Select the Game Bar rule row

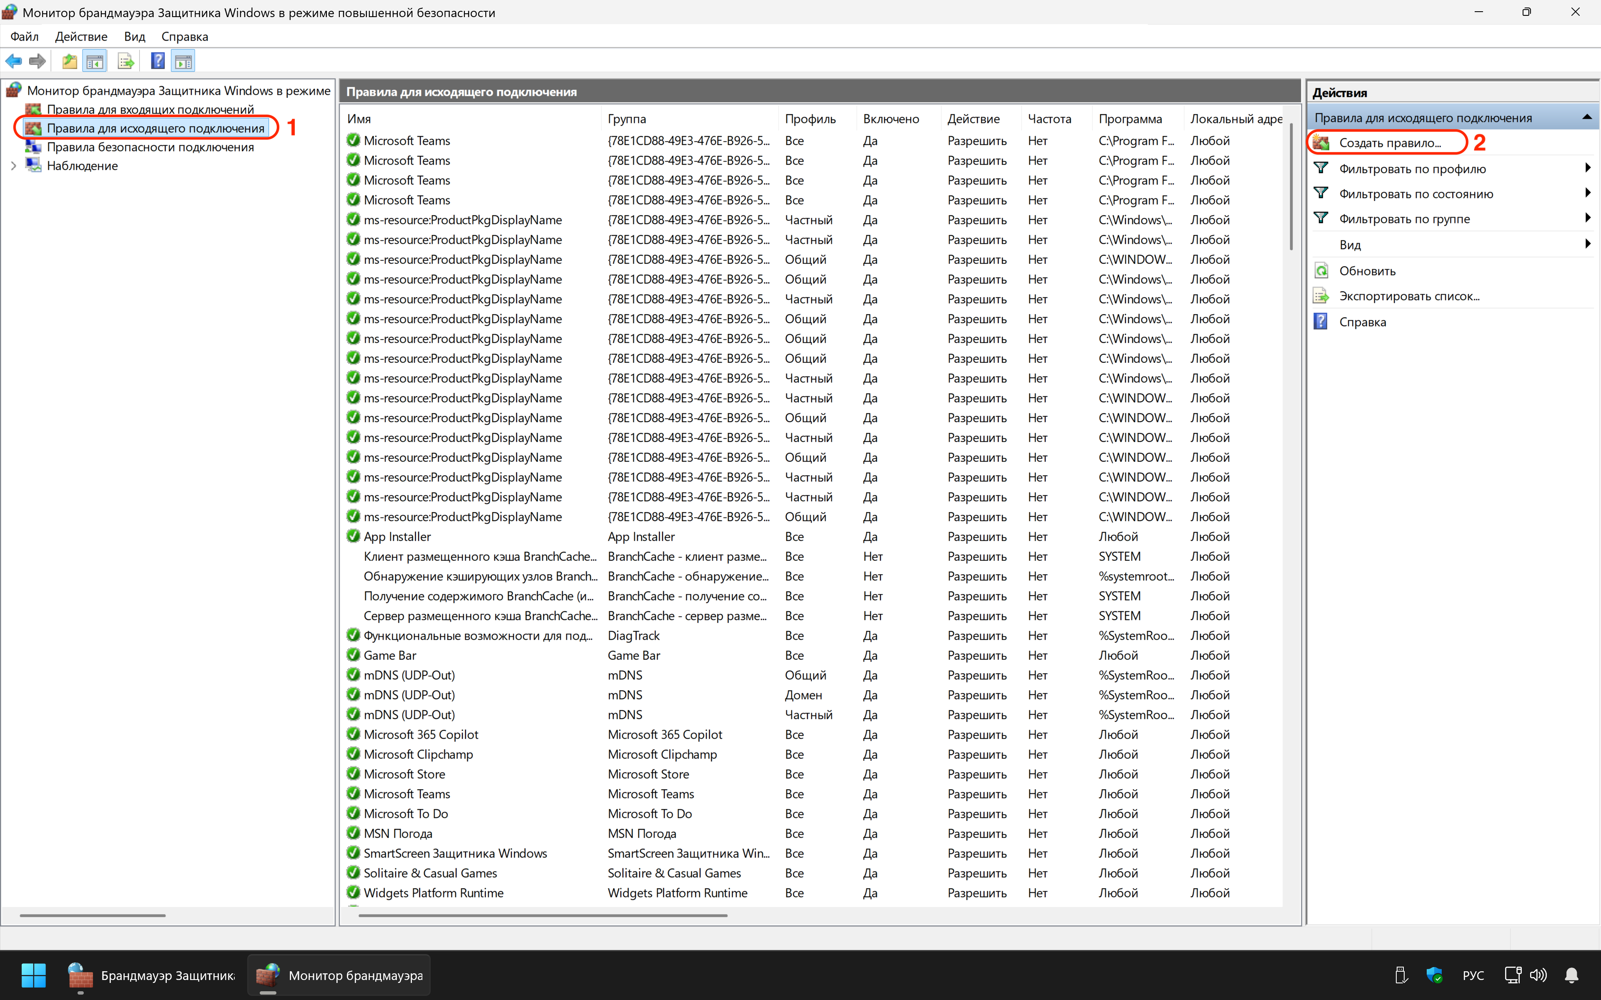(x=390, y=655)
